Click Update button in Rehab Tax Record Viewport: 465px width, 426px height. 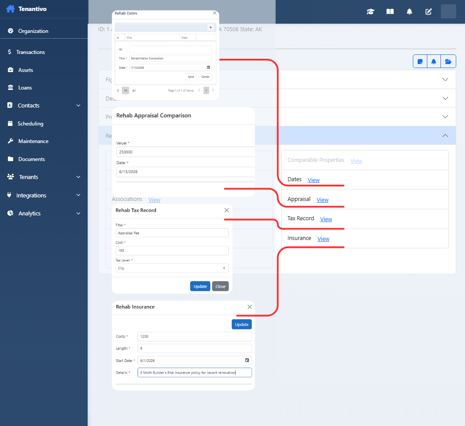(200, 286)
